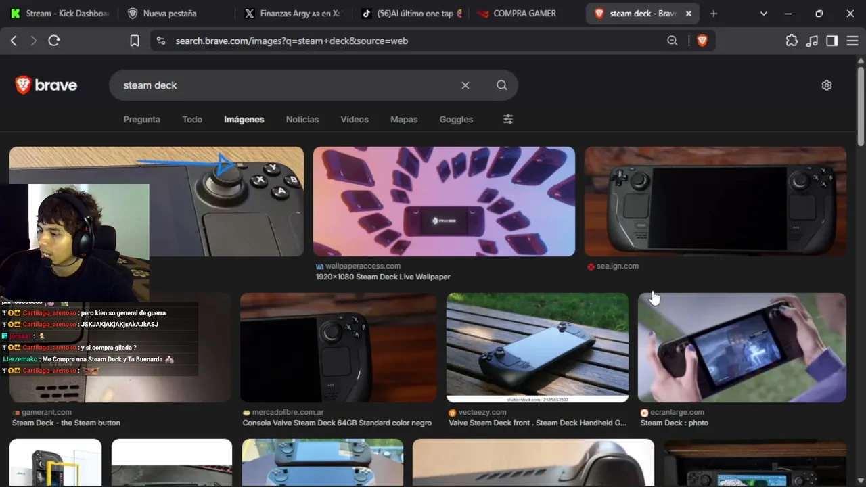Select the Mapas search category
866x487 pixels.
click(x=404, y=119)
